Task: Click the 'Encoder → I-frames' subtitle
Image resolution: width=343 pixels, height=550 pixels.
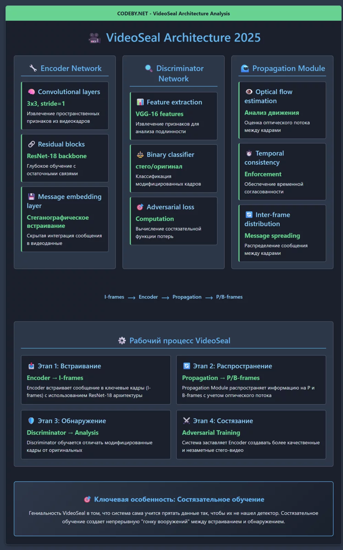Action: pyautogui.click(x=55, y=378)
